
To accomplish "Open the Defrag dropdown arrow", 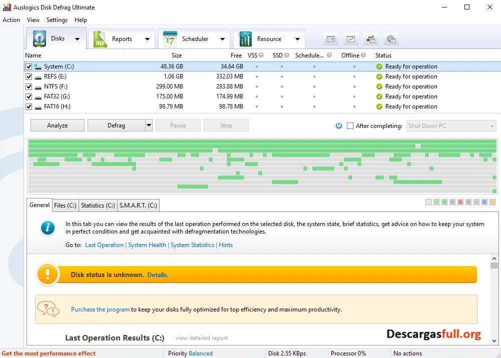I will coord(148,125).
